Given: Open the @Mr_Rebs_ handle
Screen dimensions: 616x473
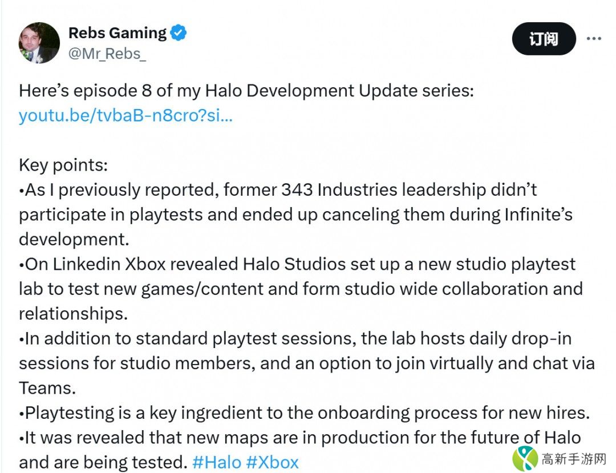Looking at the screenshot, I should click(x=107, y=54).
